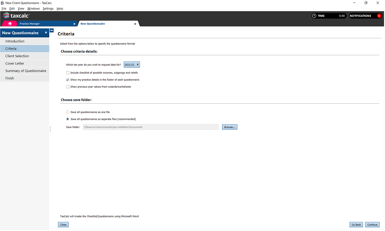
Task: Click the Browse button
Action: click(229, 127)
